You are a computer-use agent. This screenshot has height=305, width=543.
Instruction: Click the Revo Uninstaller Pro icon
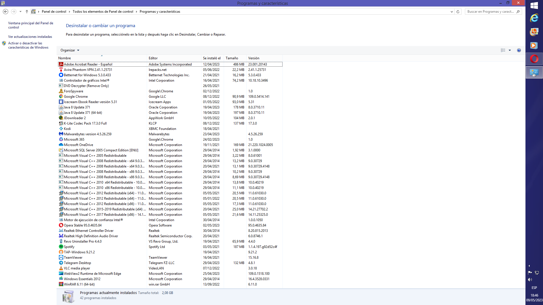tap(61, 241)
